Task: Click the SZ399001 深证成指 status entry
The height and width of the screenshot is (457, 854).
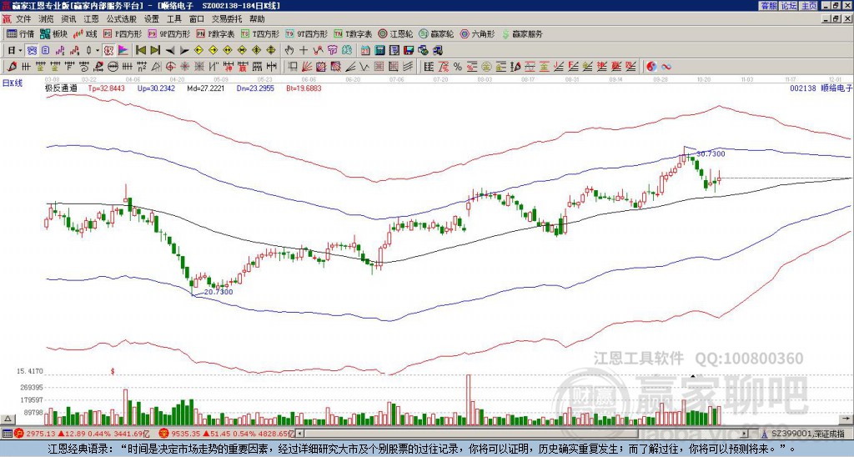Action: tap(804, 434)
